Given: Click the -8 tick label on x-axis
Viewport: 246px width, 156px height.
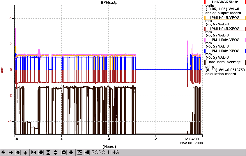Looking at the screenshot, I should [x=16, y=139].
